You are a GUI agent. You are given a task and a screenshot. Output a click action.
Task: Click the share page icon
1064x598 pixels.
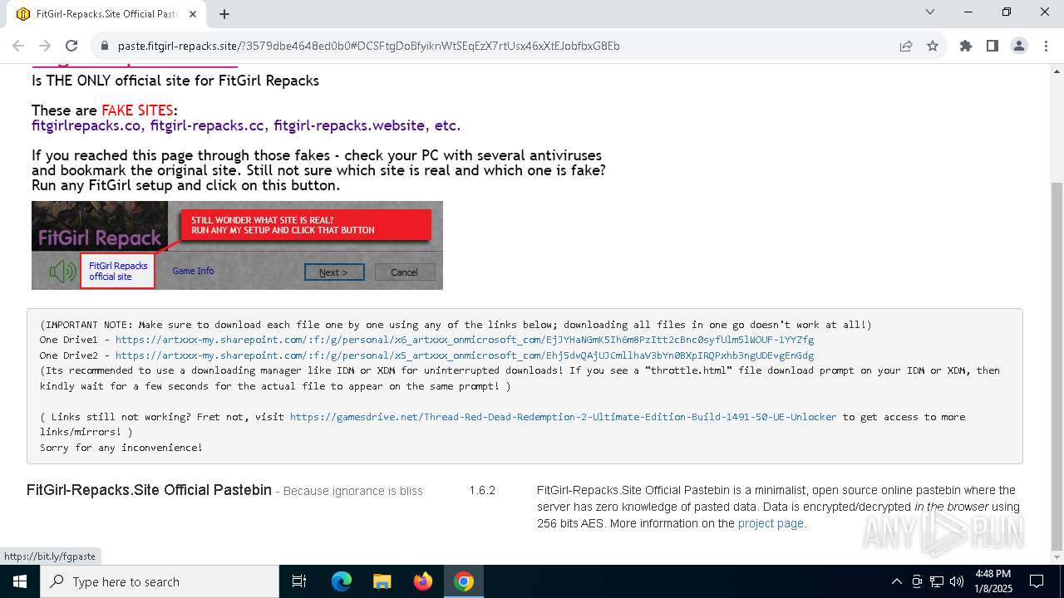(x=906, y=46)
